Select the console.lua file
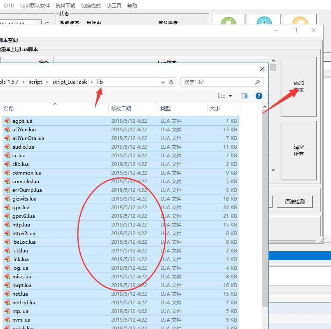 coord(121,182)
